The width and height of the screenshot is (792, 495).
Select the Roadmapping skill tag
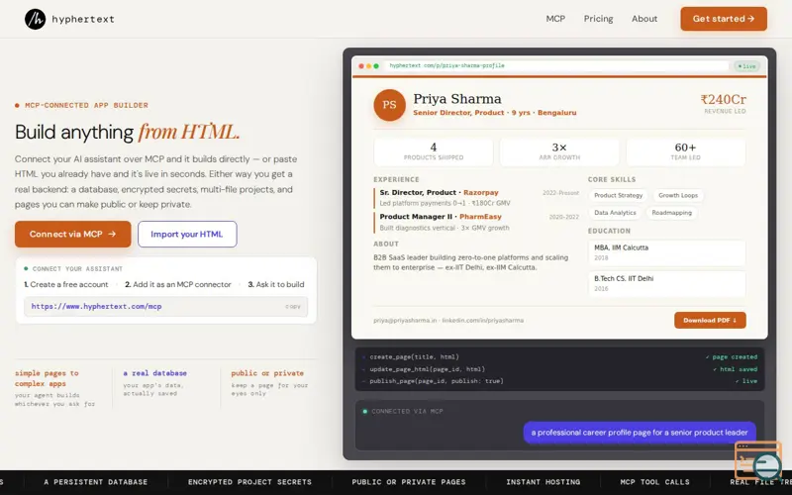(x=671, y=213)
